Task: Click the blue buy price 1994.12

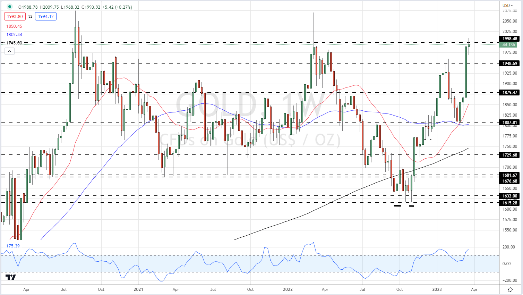Action: coord(46,16)
